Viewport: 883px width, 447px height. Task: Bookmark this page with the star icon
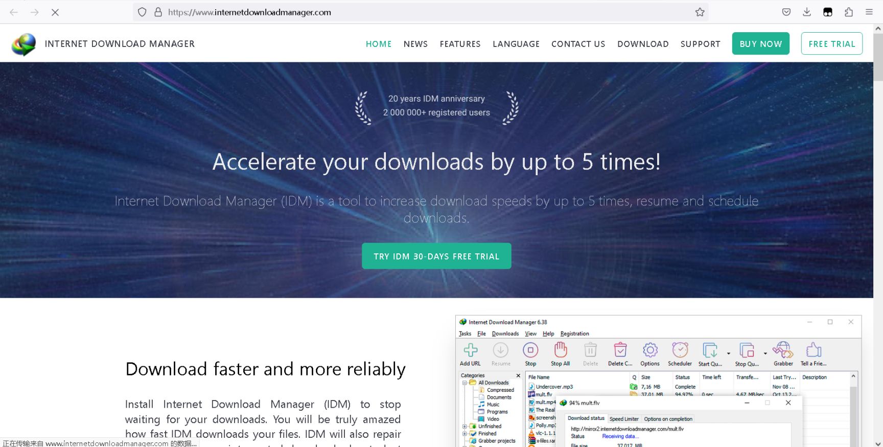[700, 12]
